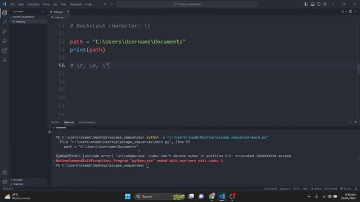The width and height of the screenshot is (360, 202).
Task: Open the Customize Layout icon
Action: pyautogui.click(x=325, y=4)
